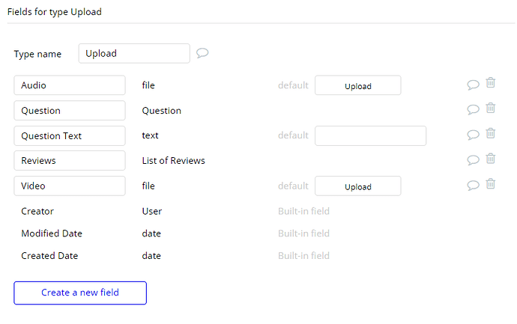Delete the Video field via trash icon
This screenshot has height=324, width=517.
(491, 184)
